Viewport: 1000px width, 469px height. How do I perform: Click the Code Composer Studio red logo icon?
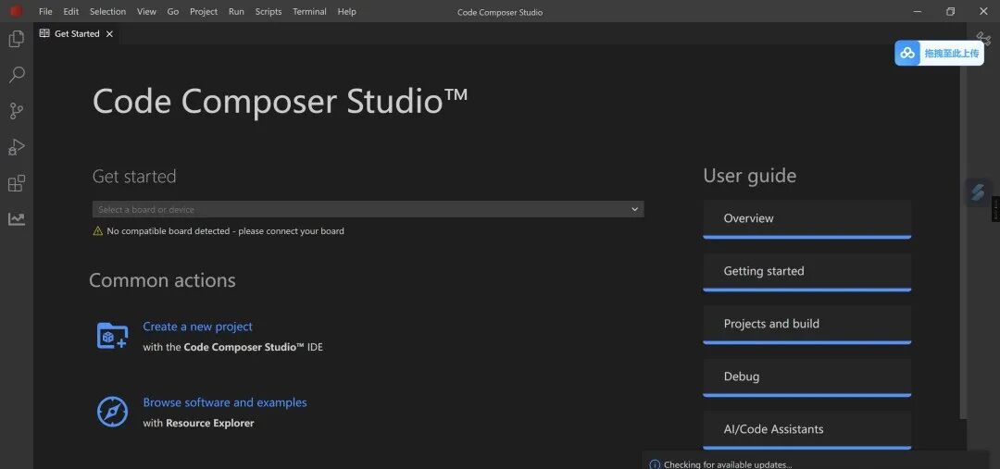pos(16,11)
